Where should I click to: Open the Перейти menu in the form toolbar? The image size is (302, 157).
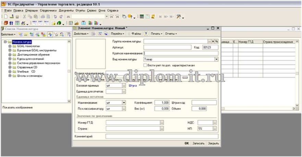[x=118, y=34]
